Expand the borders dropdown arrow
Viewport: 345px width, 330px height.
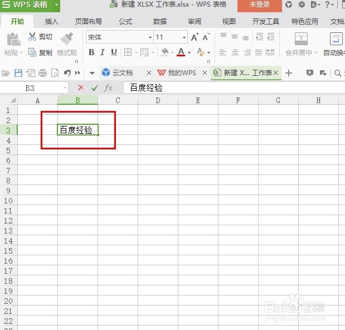(x=136, y=52)
